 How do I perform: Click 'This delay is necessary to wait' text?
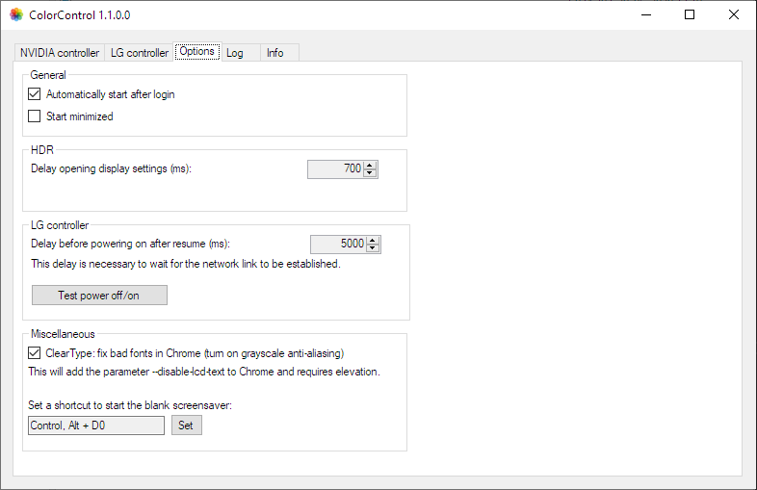point(186,264)
